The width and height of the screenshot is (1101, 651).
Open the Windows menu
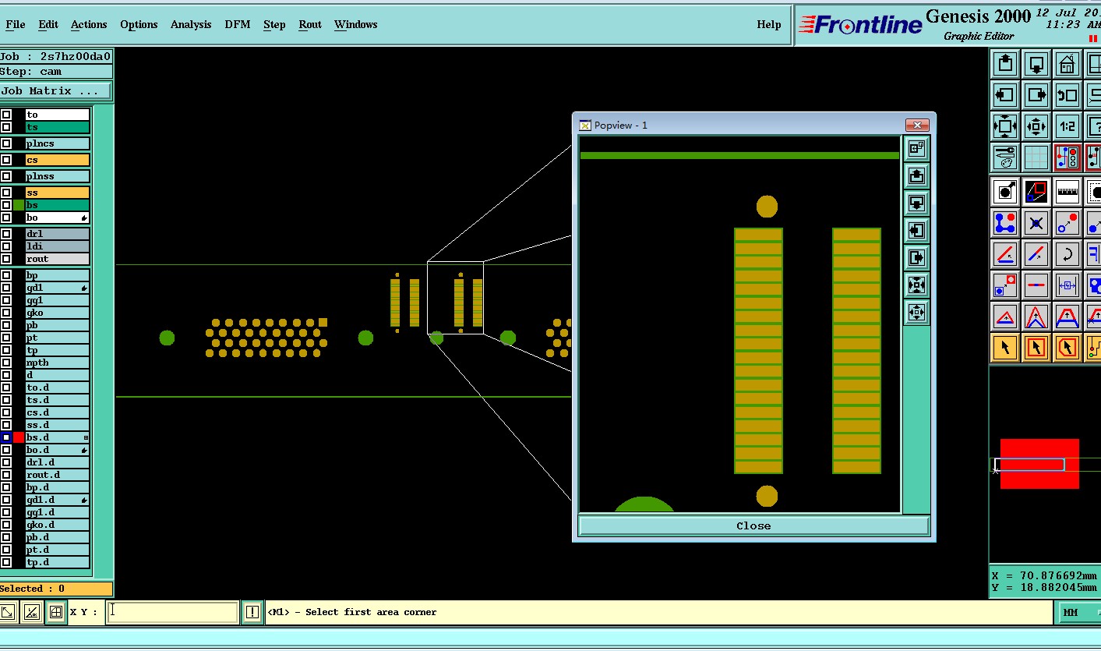click(x=356, y=24)
